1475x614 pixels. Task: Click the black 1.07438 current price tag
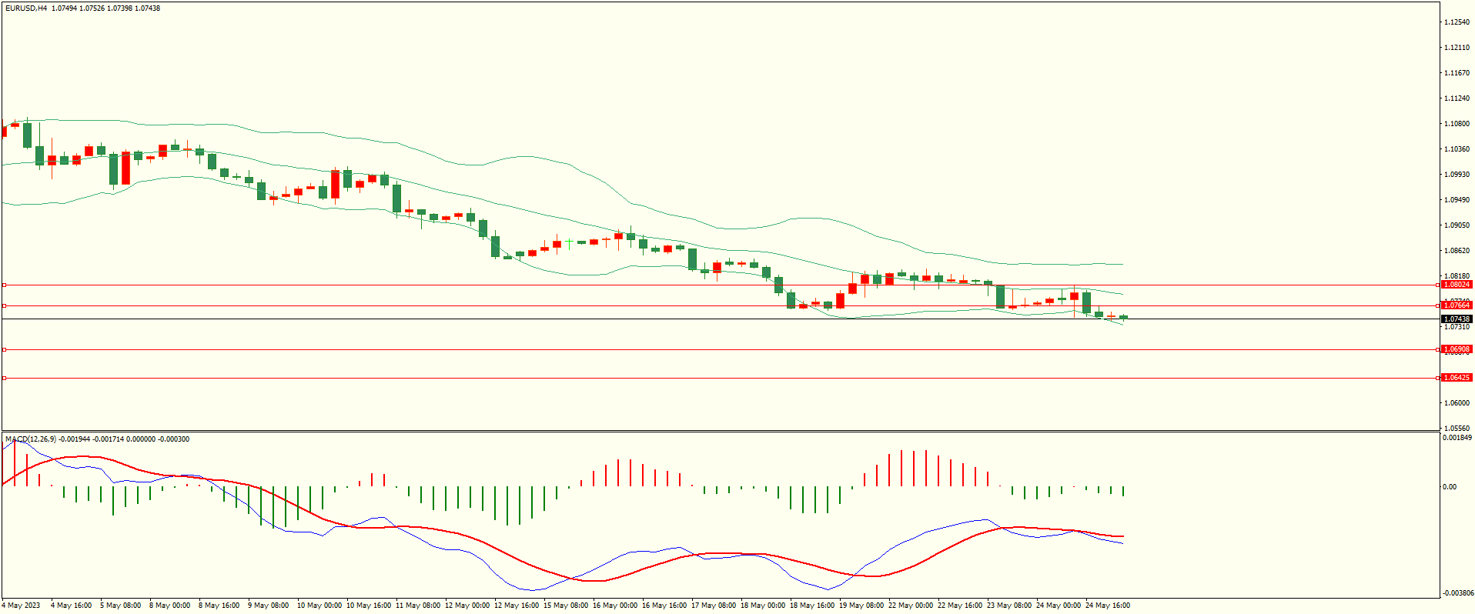1456,319
